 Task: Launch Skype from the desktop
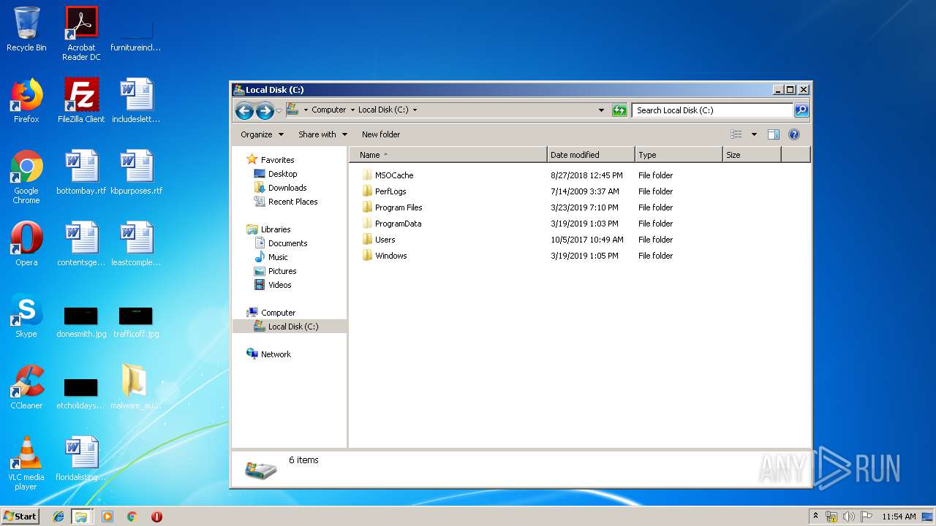(x=26, y=316)
